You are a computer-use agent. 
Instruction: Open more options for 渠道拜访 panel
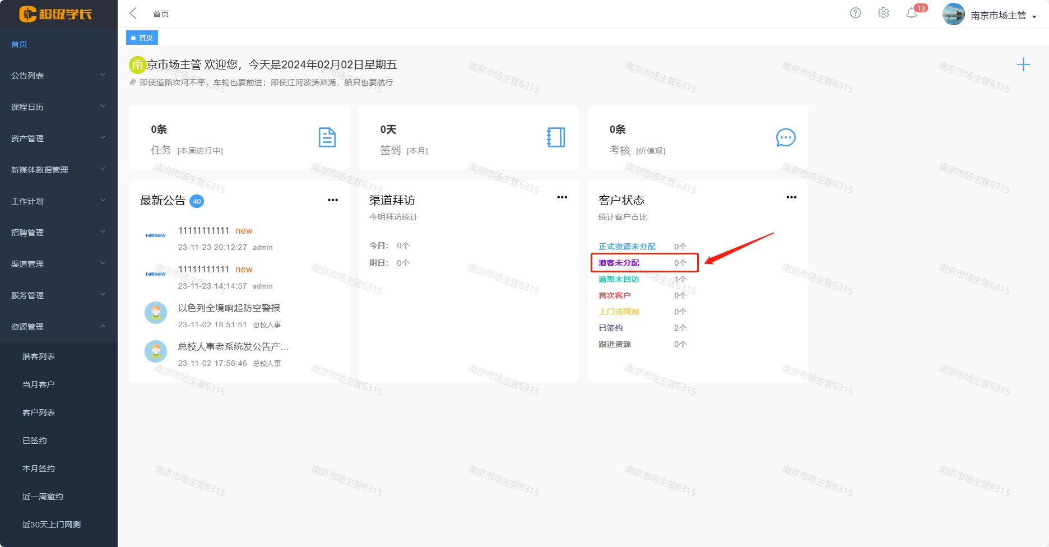click(x=562, y=197)
